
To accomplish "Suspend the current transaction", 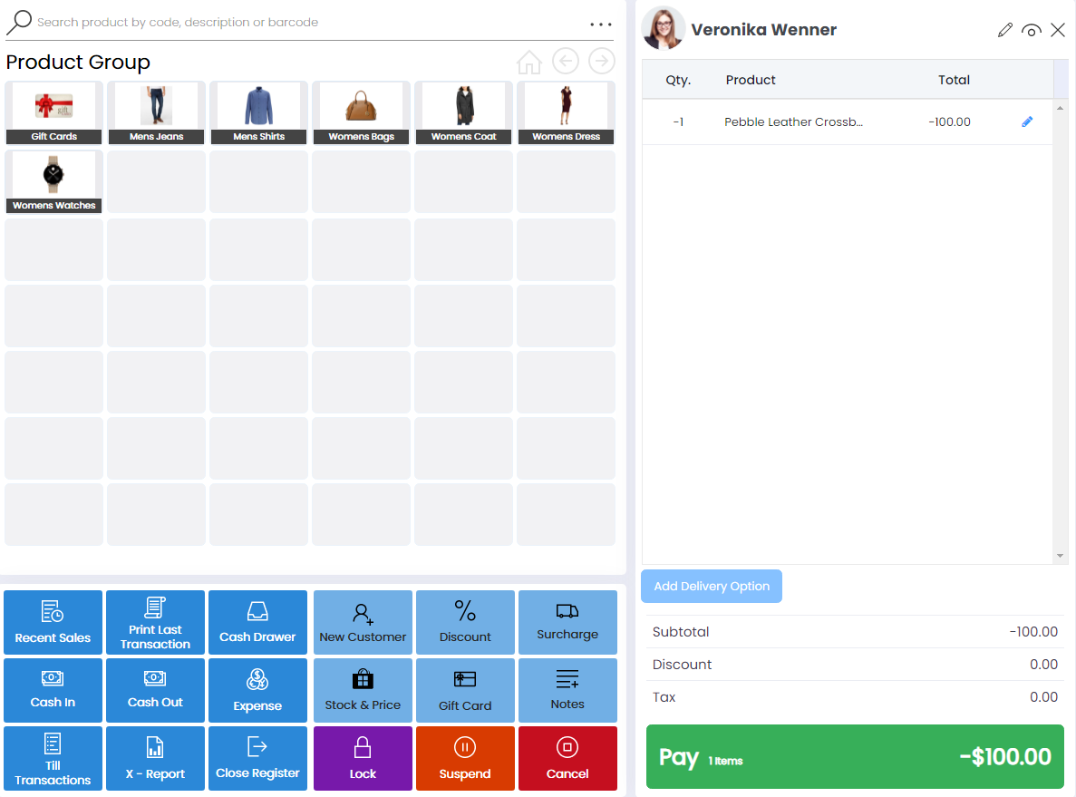I will [x=465, y=758].
